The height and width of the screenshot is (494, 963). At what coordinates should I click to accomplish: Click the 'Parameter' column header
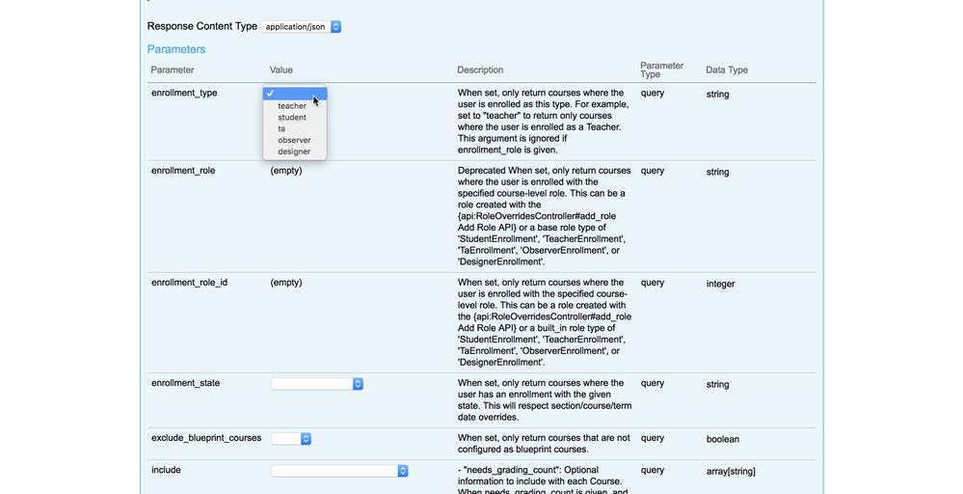pyautogui.click(x=173, y=70)
